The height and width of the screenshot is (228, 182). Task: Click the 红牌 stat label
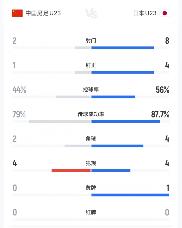pos(91,212)
